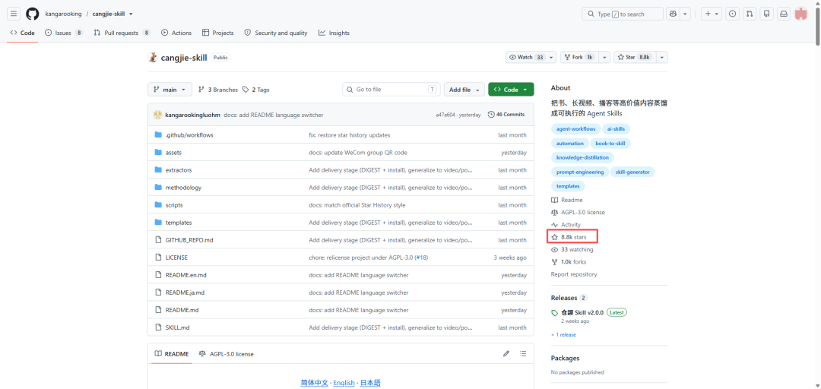Click the prompt-engineering topic tag
Viewport: 821px width, 389px height.
(579, 172)
